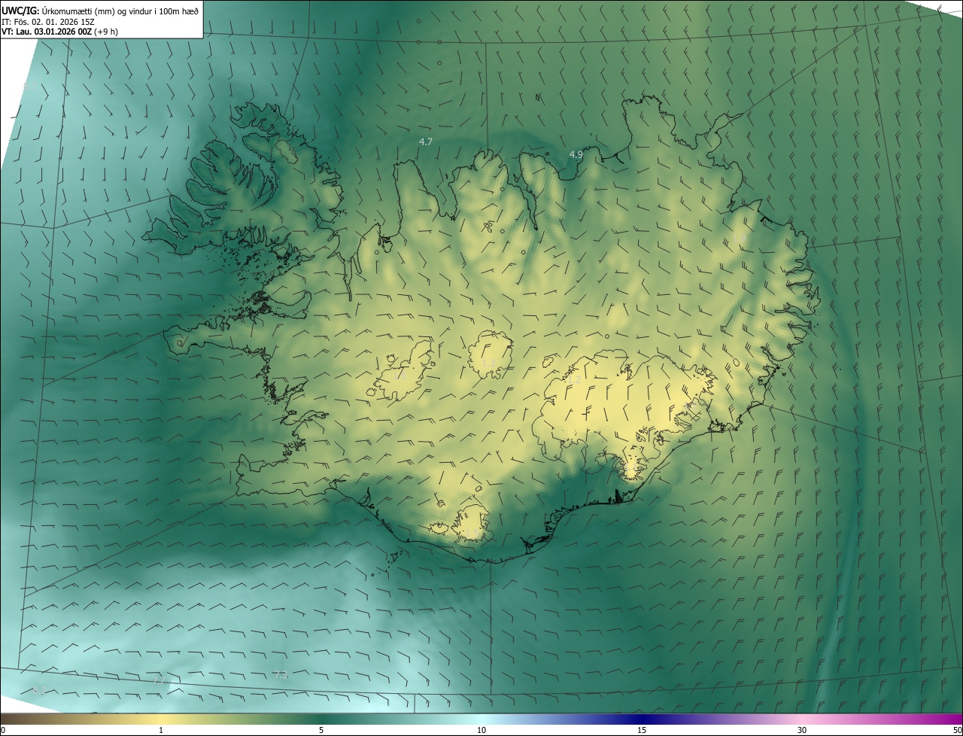Click the 4.7 value label off north coast
The height and width of the screenshot is (736, 963).
[426, 142]
